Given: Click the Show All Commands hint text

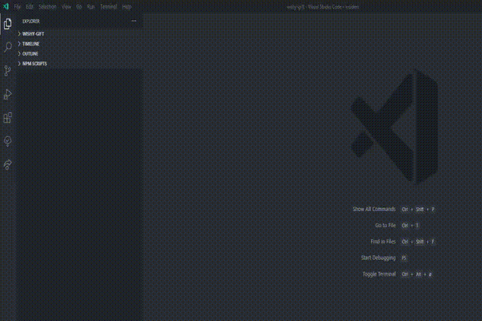Looking at the screenshot, I should point(374,209).
